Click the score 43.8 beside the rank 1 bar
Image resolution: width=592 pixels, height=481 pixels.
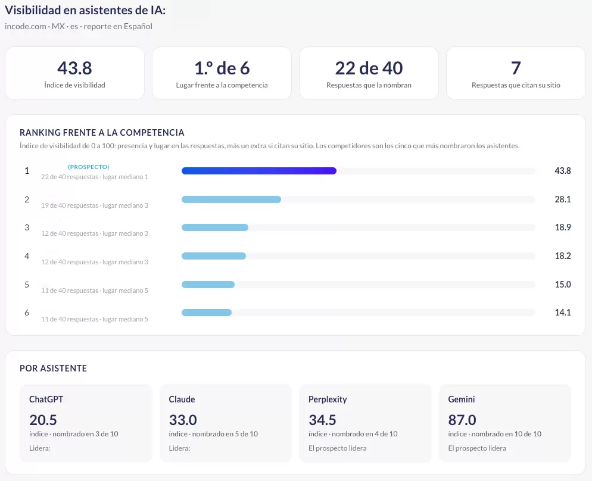point(563,171)
